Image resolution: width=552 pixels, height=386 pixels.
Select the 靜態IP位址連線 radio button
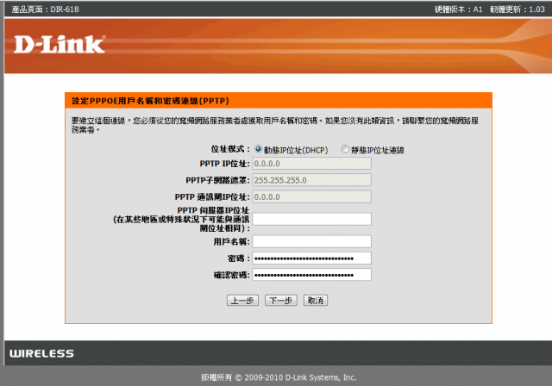[x=345, y=149]
